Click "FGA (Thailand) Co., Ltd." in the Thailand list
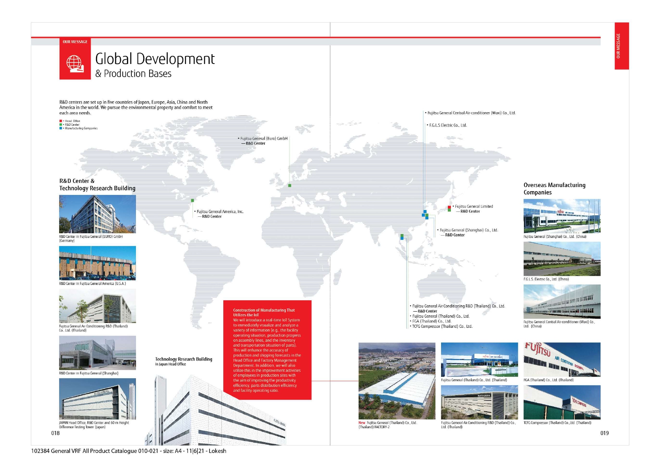Screen dimensions: 661x467 point(432,321)
